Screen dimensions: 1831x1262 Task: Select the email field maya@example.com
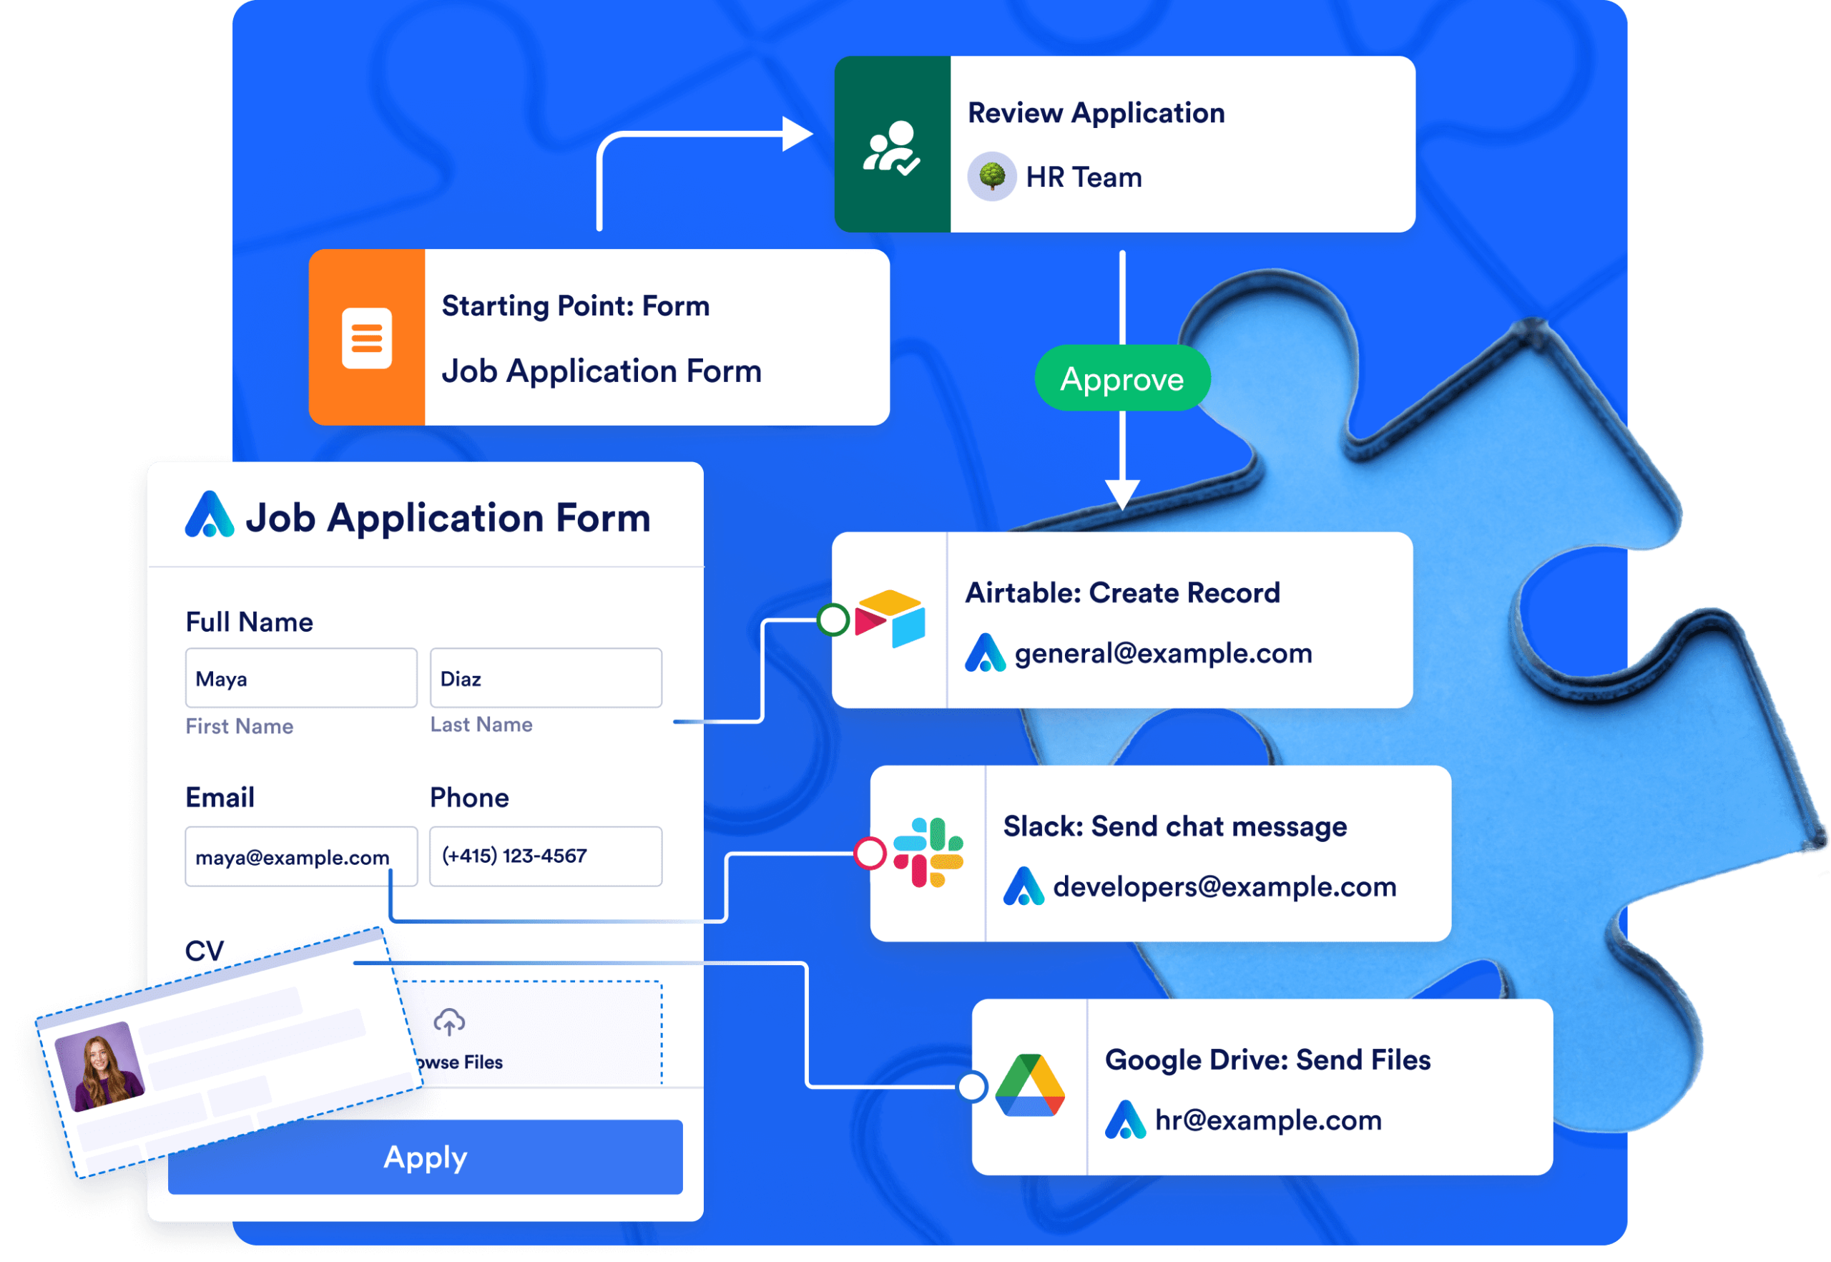(301, 856)
